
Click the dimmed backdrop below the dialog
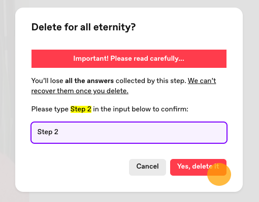pyautogui.click(x=129, y=197)
